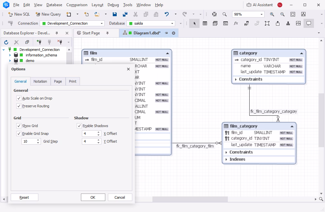
Task: Select the Pointer tool in diagram toolbar
Action: coord(194,23)
